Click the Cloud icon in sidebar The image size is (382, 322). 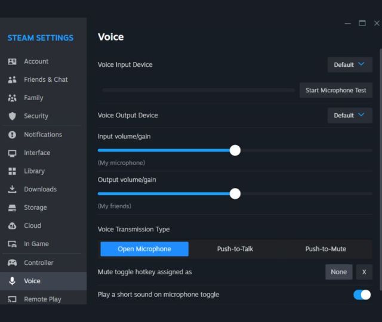12,226
